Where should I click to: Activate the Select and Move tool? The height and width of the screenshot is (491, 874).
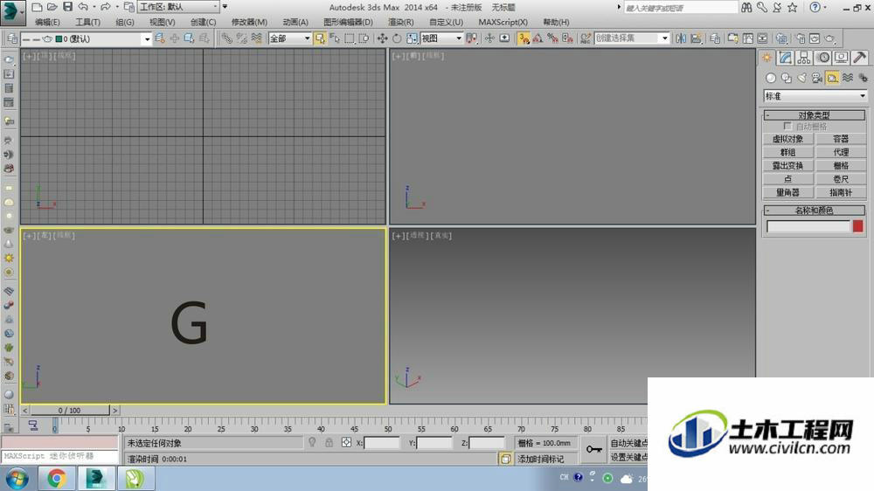pyautogui.click(x=383, y=38)
